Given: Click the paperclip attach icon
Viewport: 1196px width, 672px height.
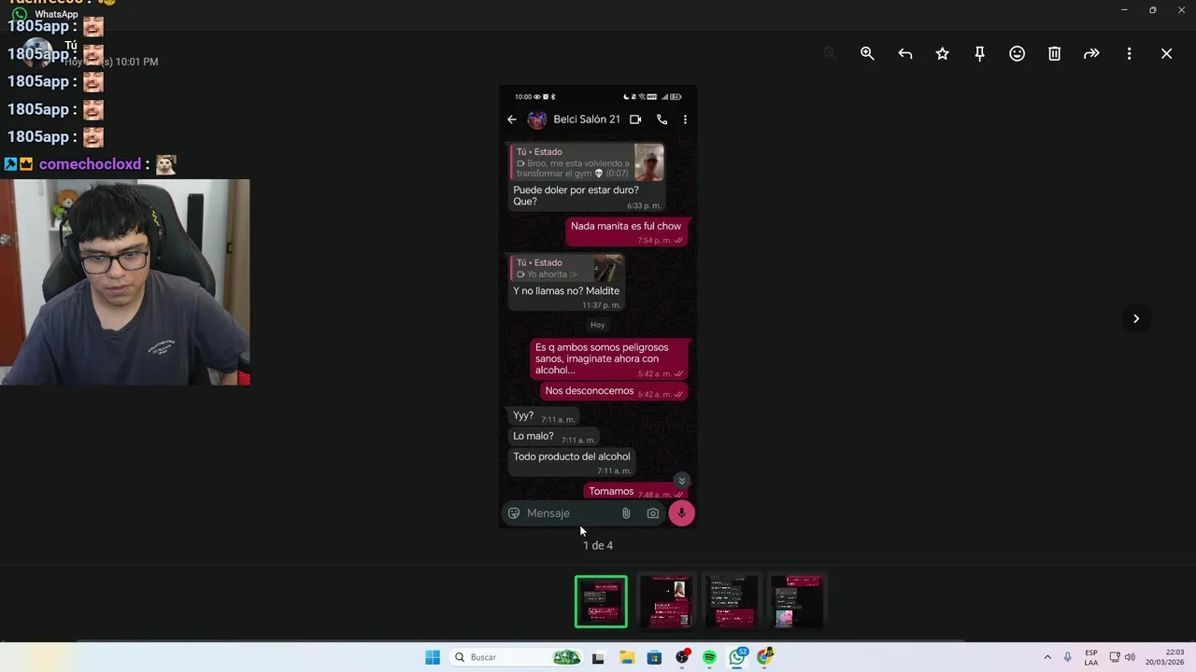Looking at the screenshot, I should point(626,513).
